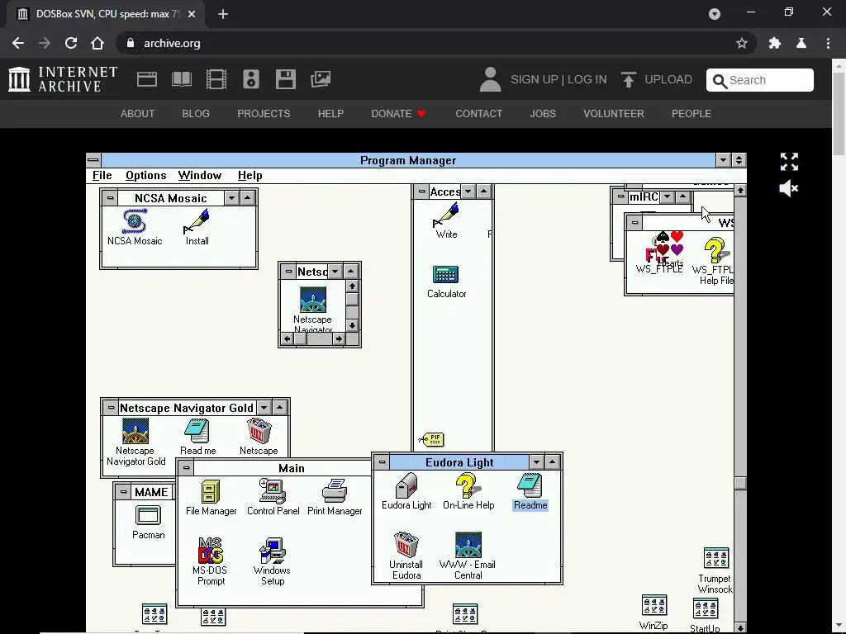
Task: Click the LOG IN link
Action: [587, 80]
